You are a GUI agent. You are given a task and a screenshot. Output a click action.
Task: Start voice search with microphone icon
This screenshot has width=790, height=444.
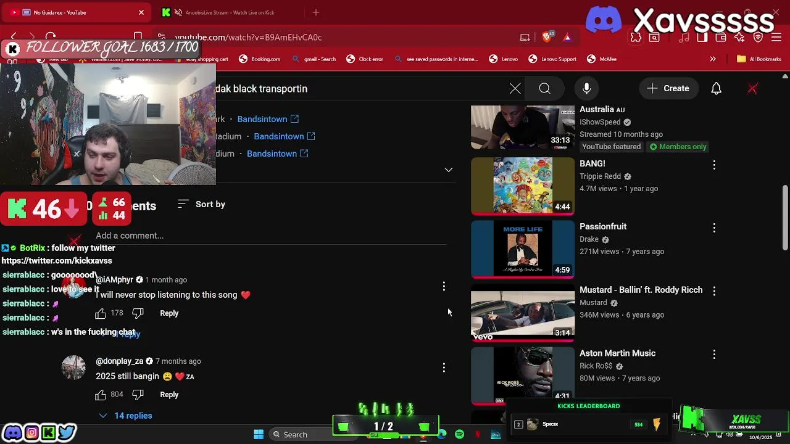586,88
